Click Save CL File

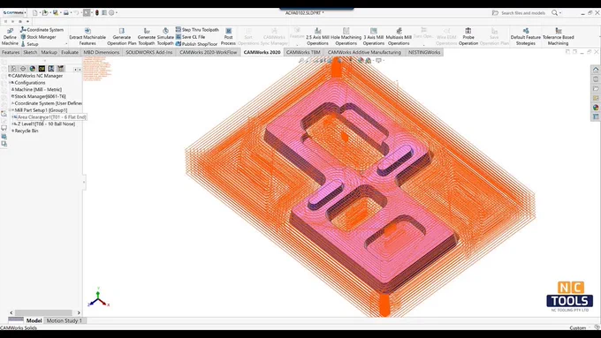tap(191, 37)
